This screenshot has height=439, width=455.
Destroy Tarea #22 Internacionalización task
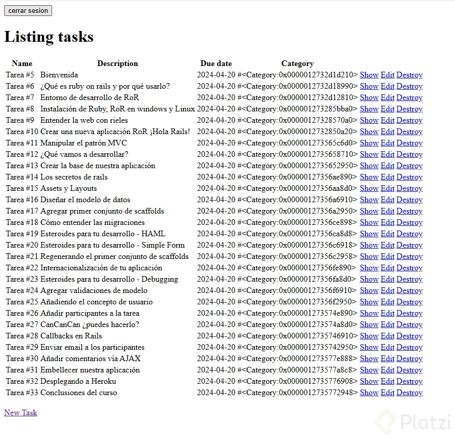[409, 268]
